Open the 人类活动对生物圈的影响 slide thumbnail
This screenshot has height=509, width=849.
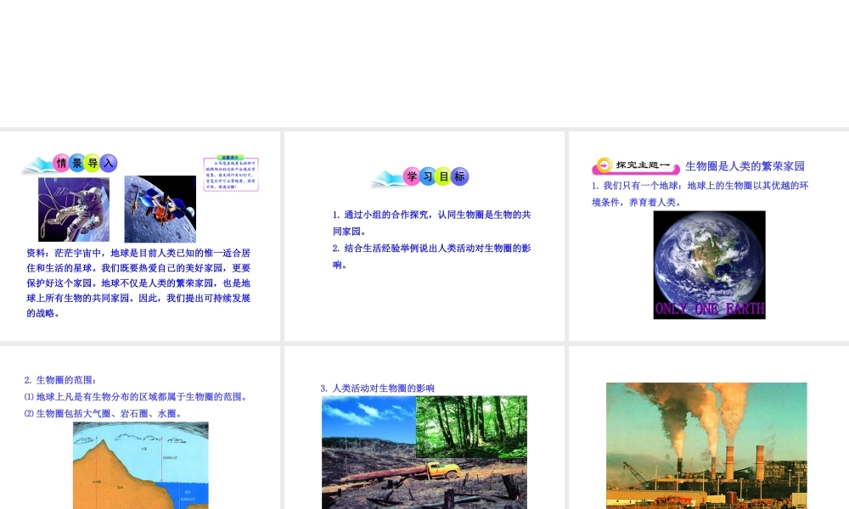[424, 428]
